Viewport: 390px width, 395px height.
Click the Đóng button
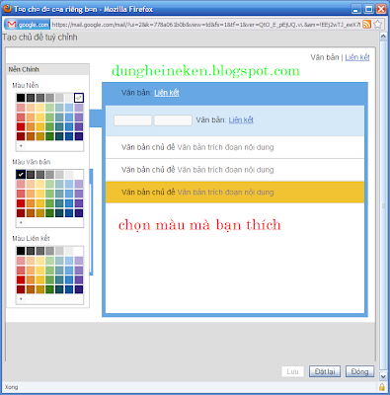click(359, 371)
